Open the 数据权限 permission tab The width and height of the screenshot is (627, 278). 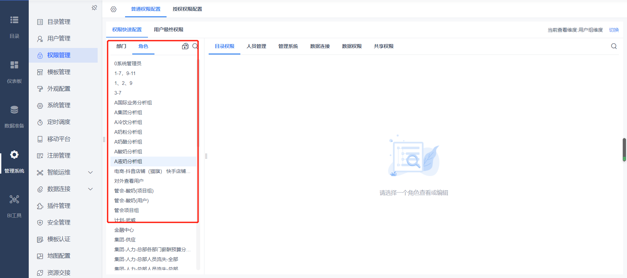tap(352, 46)
